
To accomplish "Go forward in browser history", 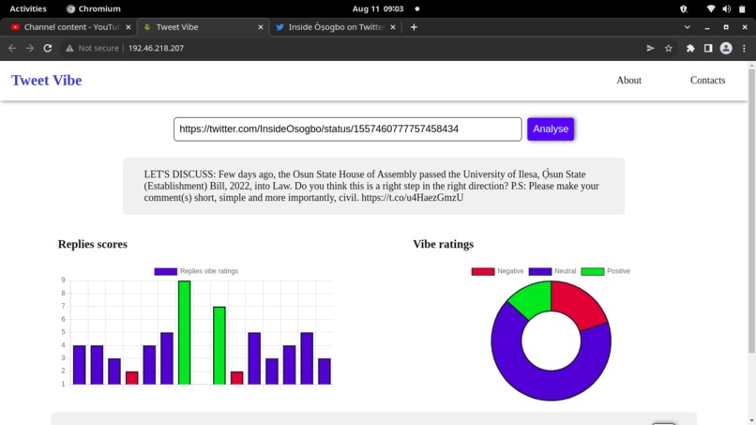I will pos(30,48).
